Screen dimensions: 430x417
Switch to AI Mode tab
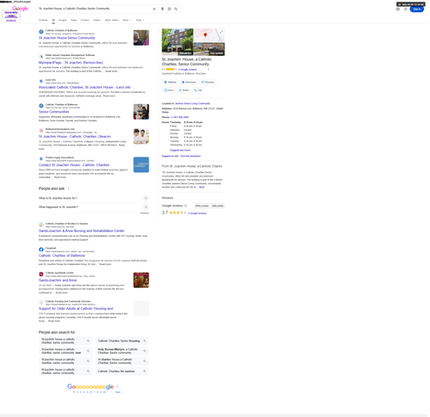click(43, 20)
